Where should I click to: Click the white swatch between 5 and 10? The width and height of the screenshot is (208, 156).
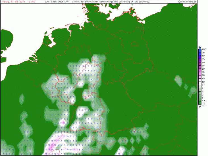(x=200, y=84)
